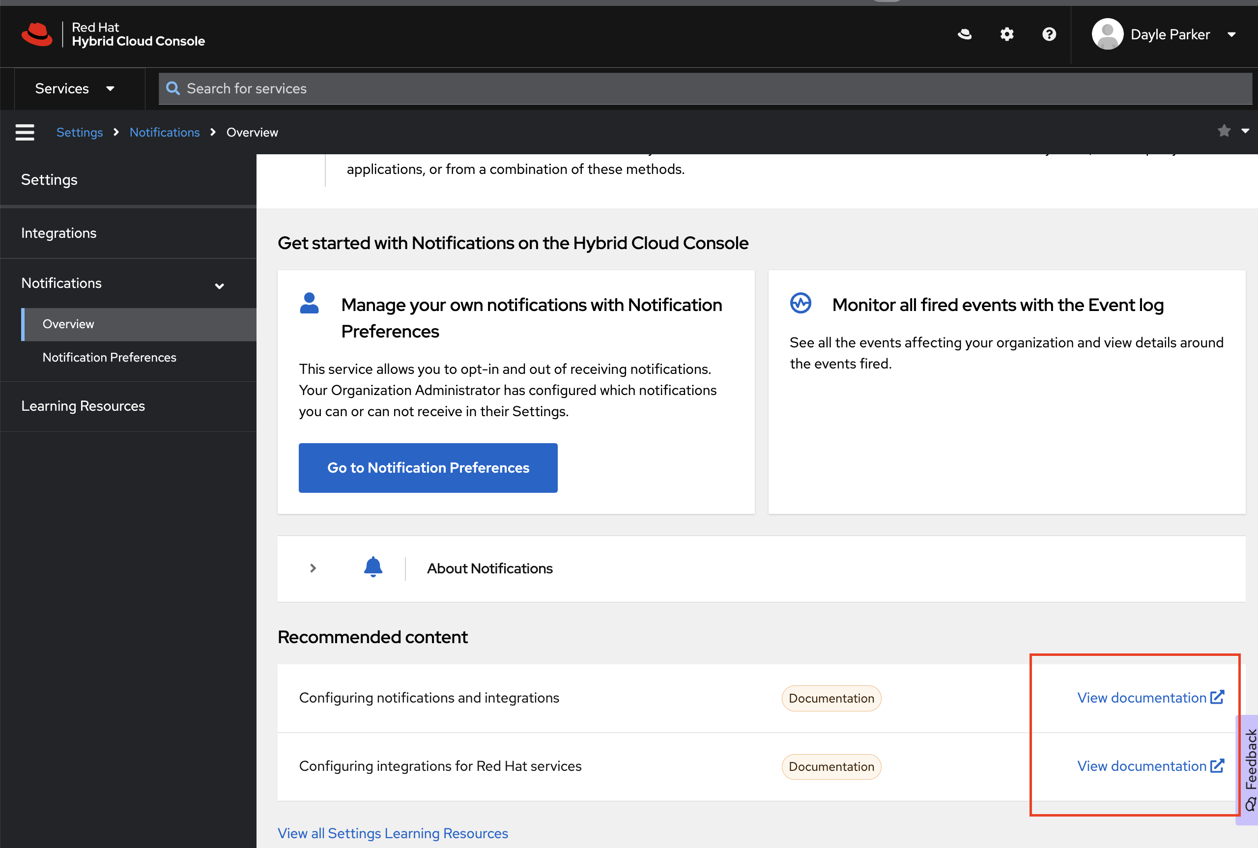
Task: Open the dropdown arrow next to the favorite star
Action: coord(1245,131)
